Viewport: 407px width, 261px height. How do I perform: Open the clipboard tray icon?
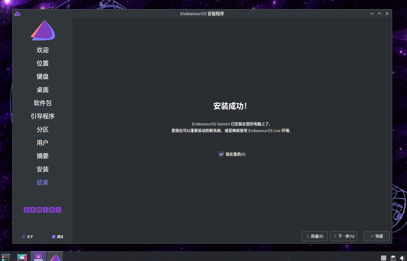393,258
